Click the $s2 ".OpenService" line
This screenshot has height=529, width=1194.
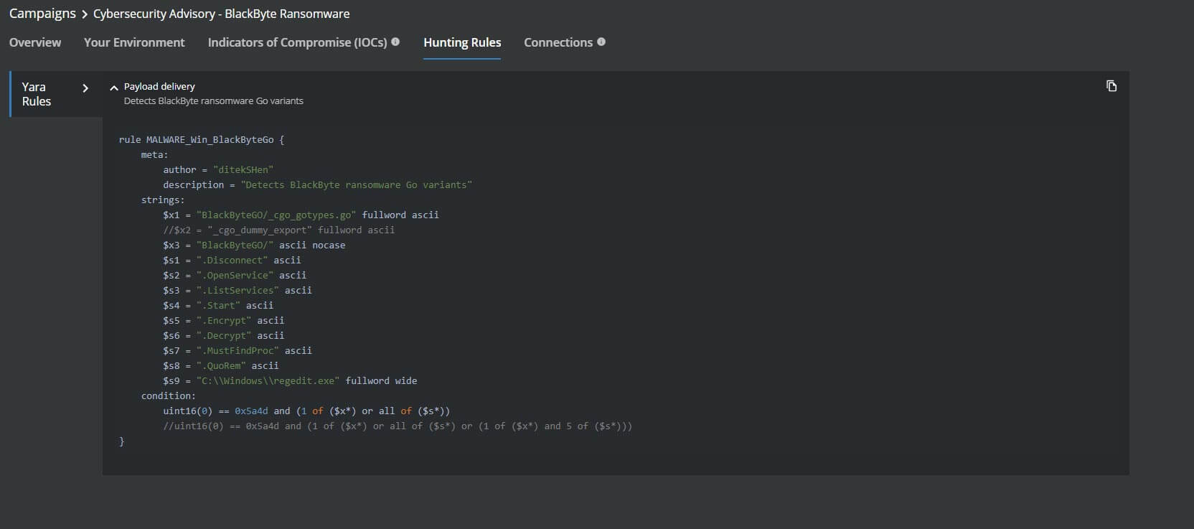point(235,276)
